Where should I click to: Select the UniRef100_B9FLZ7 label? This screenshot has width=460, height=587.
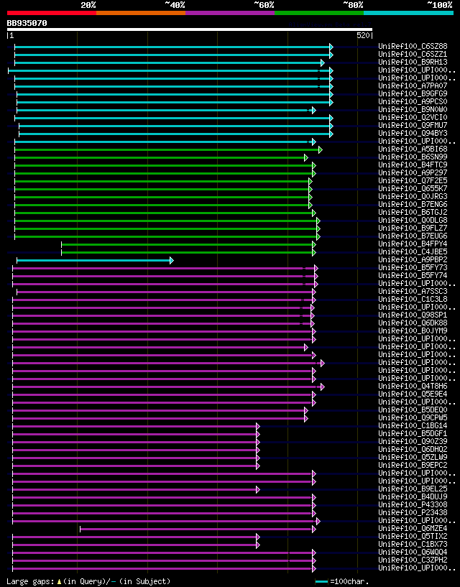coord(413,228)
